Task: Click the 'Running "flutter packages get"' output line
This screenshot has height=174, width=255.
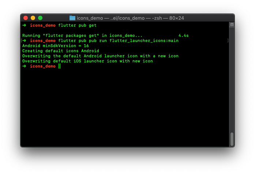Action: pos(82,35)
